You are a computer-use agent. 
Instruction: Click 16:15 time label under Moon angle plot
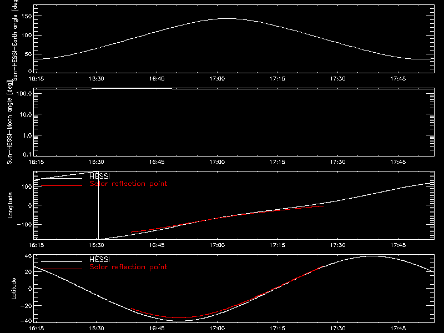(36, 162)
